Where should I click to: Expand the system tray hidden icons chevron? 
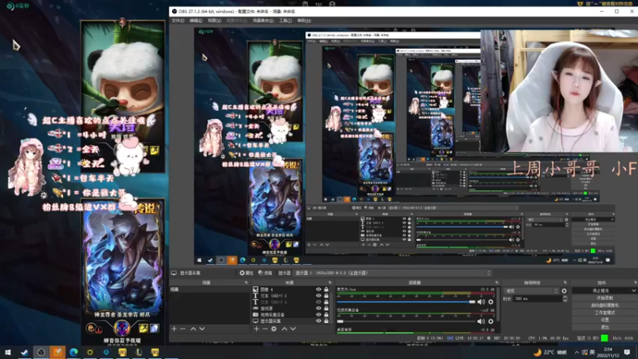point(577,353)
